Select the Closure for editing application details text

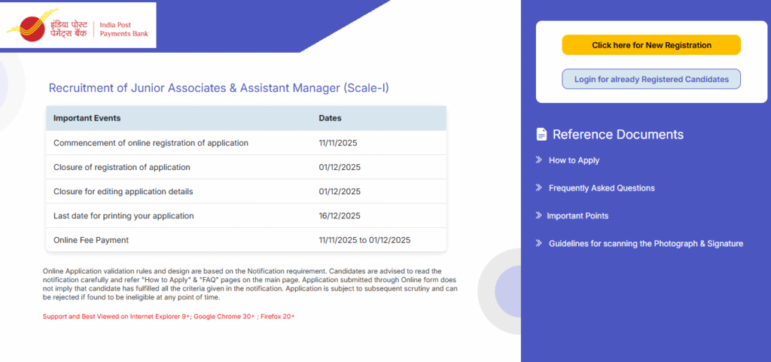tap(123, 192)
